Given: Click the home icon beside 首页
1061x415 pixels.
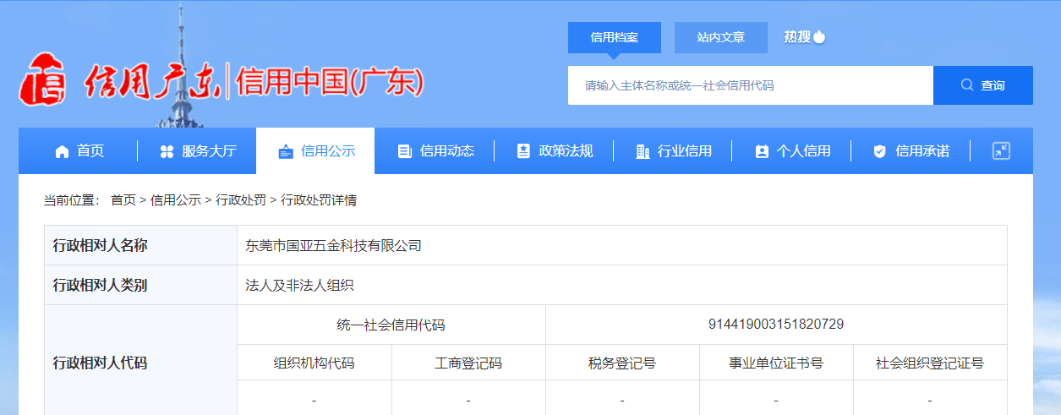Looking at the screenshot, I should pos(62,151).
